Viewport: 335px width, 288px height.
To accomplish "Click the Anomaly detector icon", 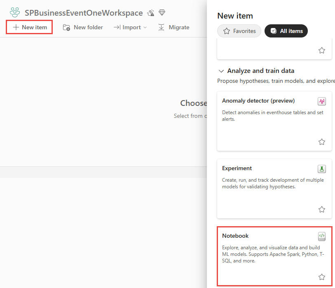I will tap(322, 101).
